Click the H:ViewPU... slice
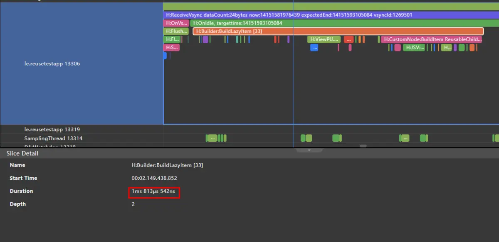The image size is (499, 242). 324,39
